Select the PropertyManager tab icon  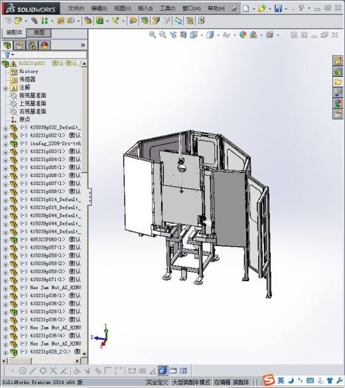[19, 45]
